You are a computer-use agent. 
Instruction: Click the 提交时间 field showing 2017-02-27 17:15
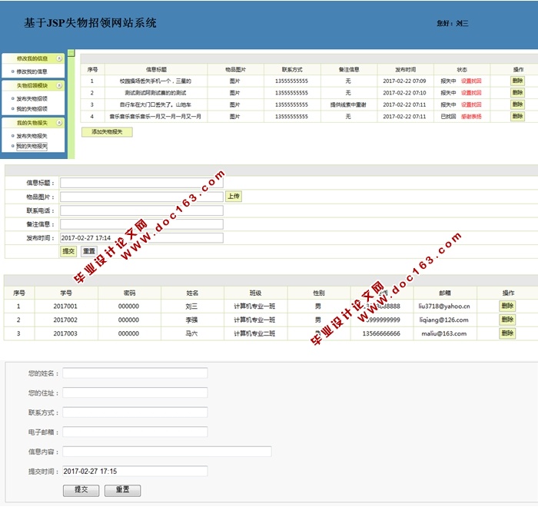click(135, 472)
